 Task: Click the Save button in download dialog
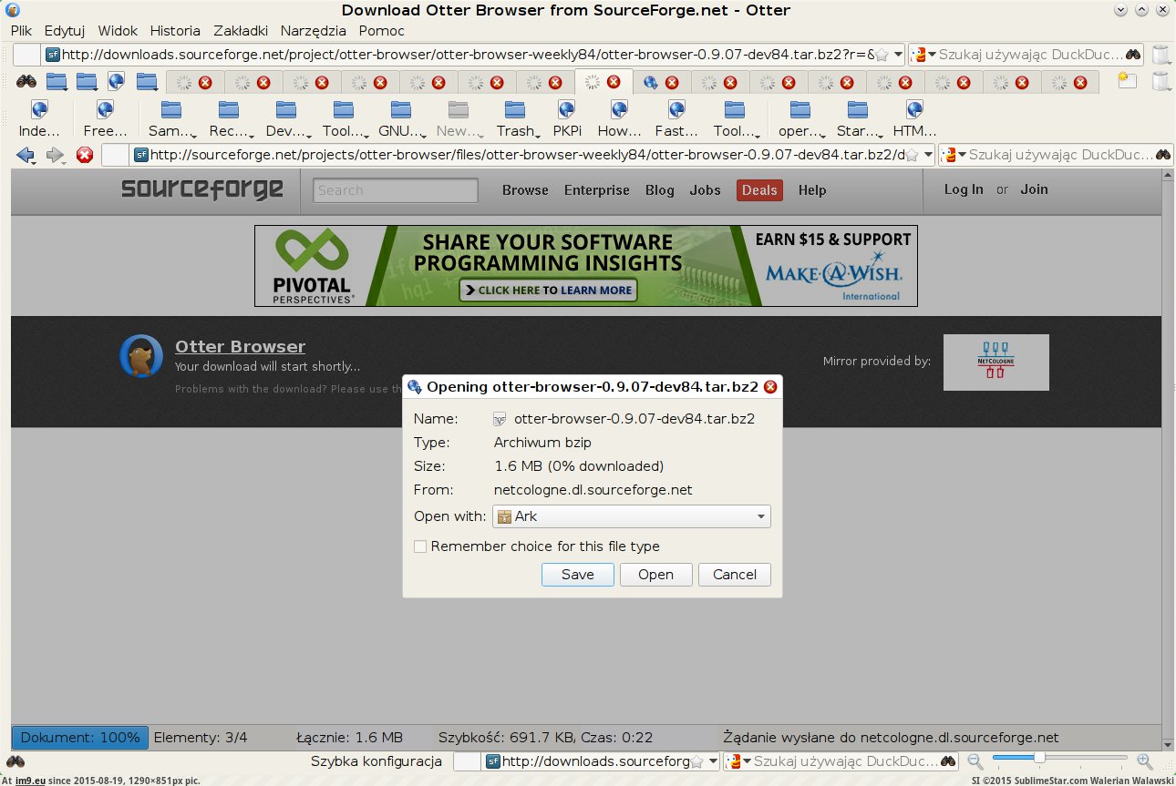(x=578, y=575)
